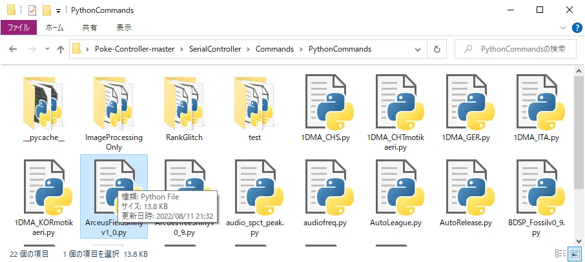Click the scrollbar down arrow

579,241
